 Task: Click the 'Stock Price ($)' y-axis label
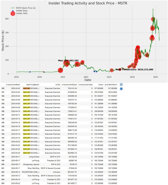3,41
